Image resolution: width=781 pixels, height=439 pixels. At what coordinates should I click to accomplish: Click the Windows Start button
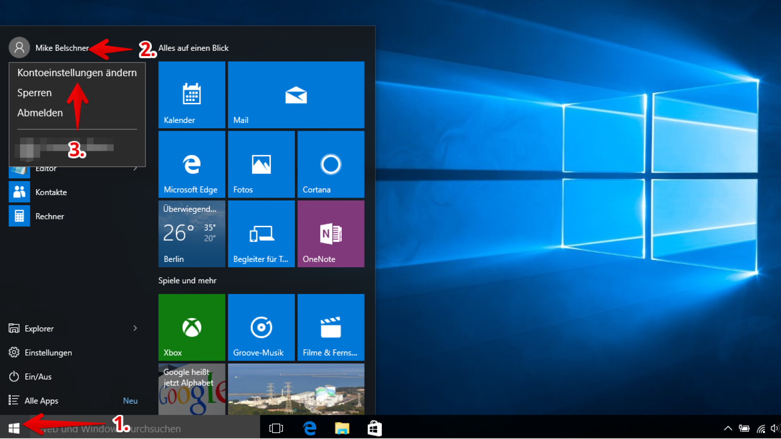pos(14,428)
